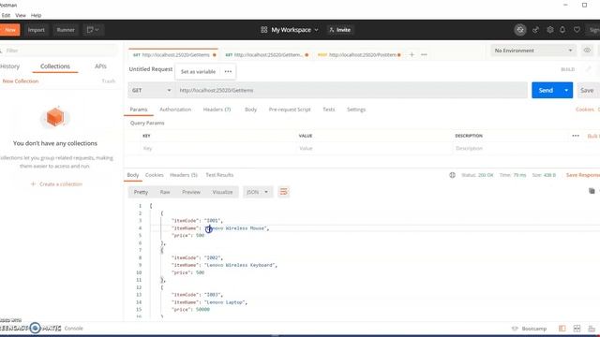Viewport: 600px width, 337px height.
Task: Open tab options ellipsis beside plus icon
Action: tap(424, 54)
